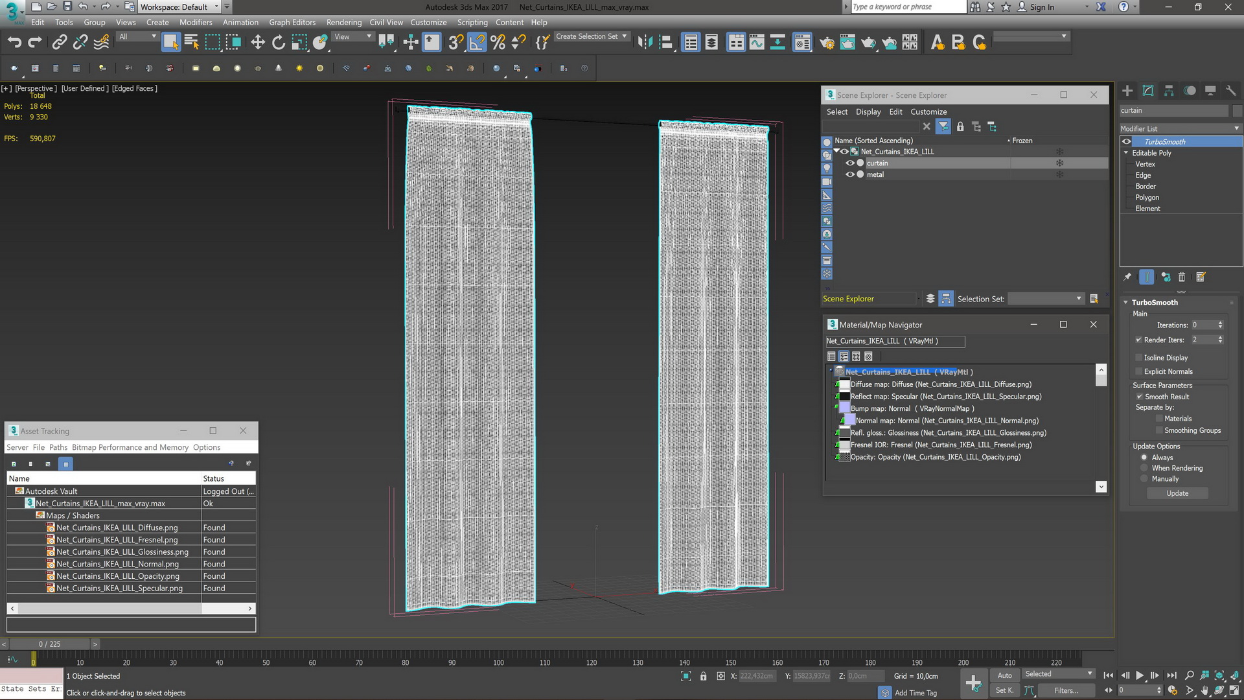The width and height of the screenshot is (1244, 700).
Task: Activate the Rotate tool
Action: (x=279, y=43)
